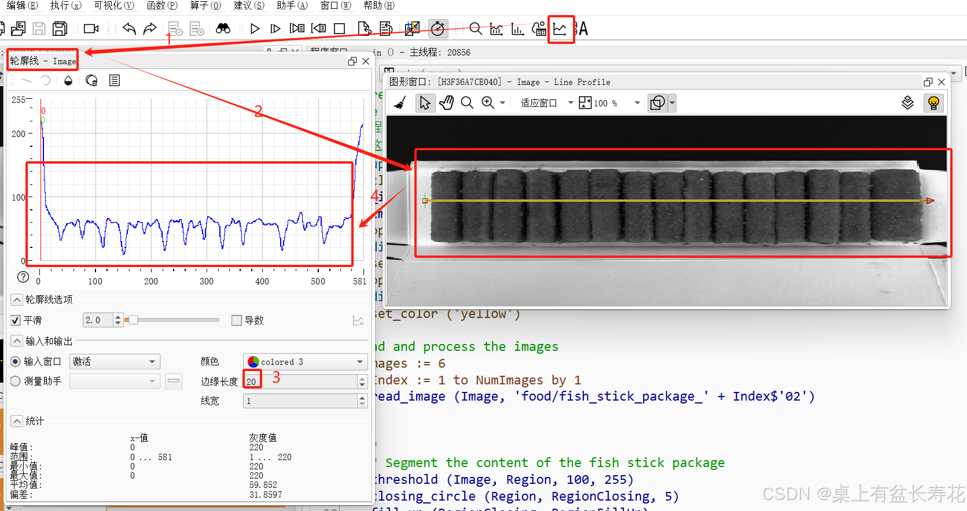Click the ROI shapes icon in graphics window
The width and height of the screenshot is (967, 511).
coord(657,103)
